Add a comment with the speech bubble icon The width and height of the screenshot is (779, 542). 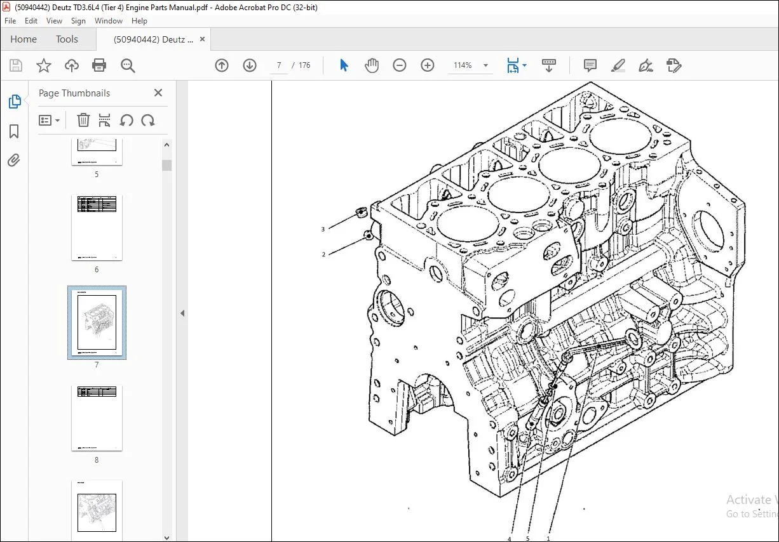(x=590, y=65)
